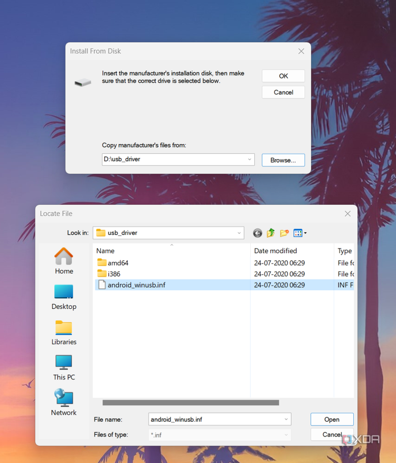Click Cancel in Locate File dialog

pos(332,434)
